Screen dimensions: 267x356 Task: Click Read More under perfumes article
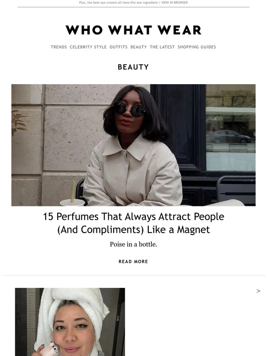(133, 262)
